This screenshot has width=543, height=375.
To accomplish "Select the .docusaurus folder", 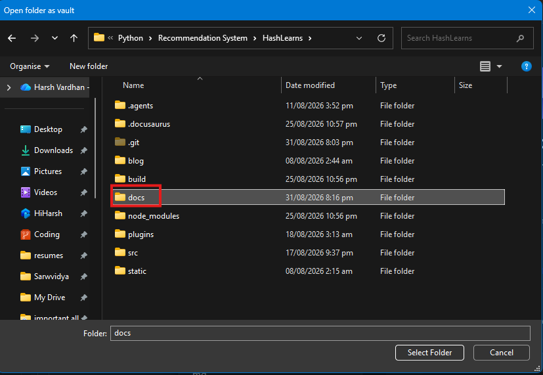I will click(142, 124).
